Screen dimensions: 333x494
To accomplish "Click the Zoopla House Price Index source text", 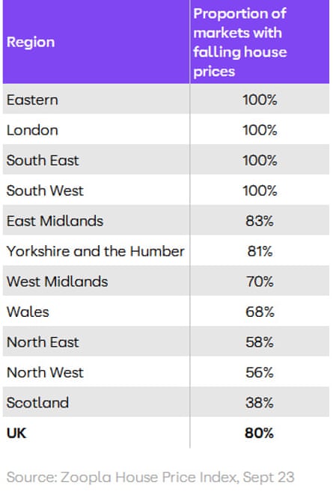I will 150,478.
